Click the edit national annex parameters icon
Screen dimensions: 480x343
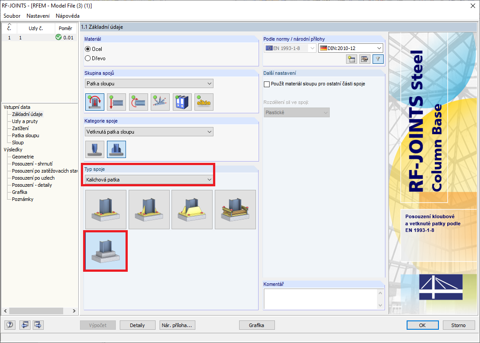point(365,59)
